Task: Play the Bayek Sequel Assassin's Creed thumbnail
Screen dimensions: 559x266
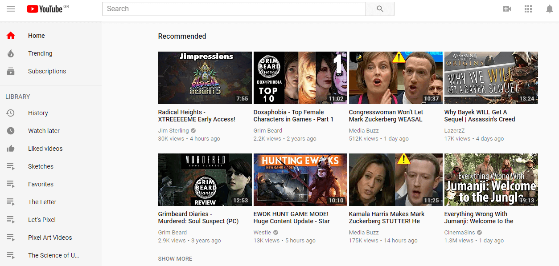Action: (491, 78)
